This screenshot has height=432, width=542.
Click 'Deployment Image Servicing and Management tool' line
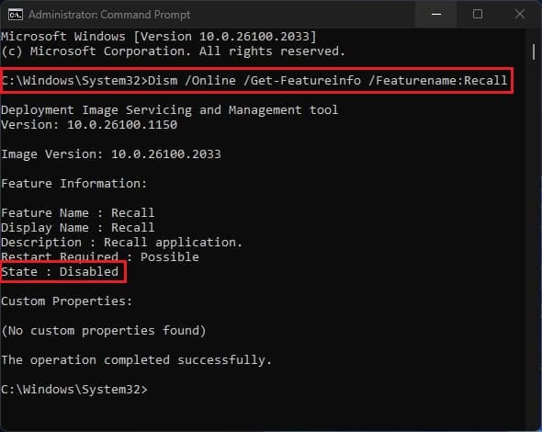[x=170, y=110]
